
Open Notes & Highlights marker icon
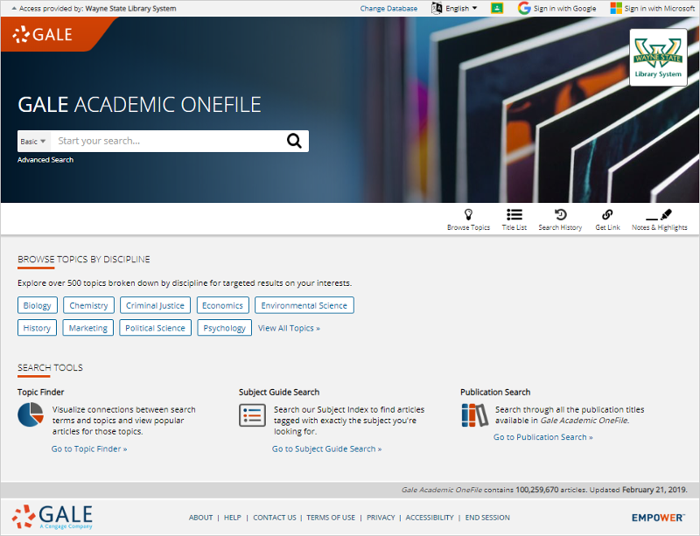tap(659, 215)
